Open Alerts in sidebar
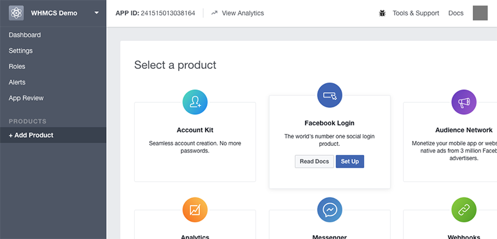This screenshot has height=239, width=497. tap(17, 83)
